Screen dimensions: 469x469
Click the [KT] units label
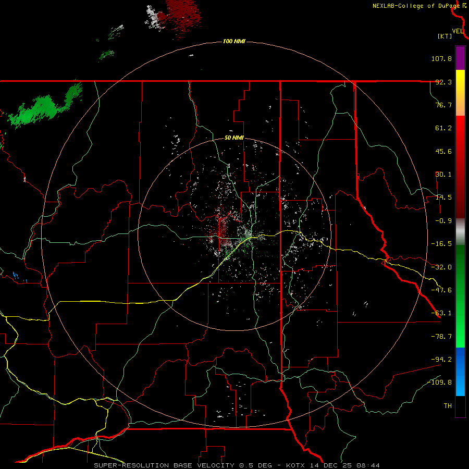point(445,36)
